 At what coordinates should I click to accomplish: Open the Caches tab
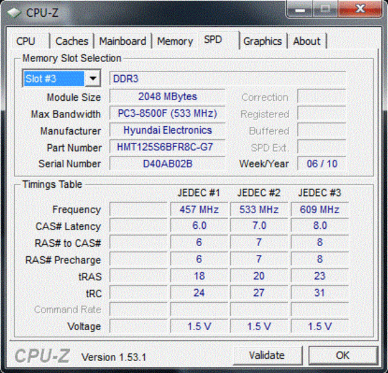click(x=72, y=41)
